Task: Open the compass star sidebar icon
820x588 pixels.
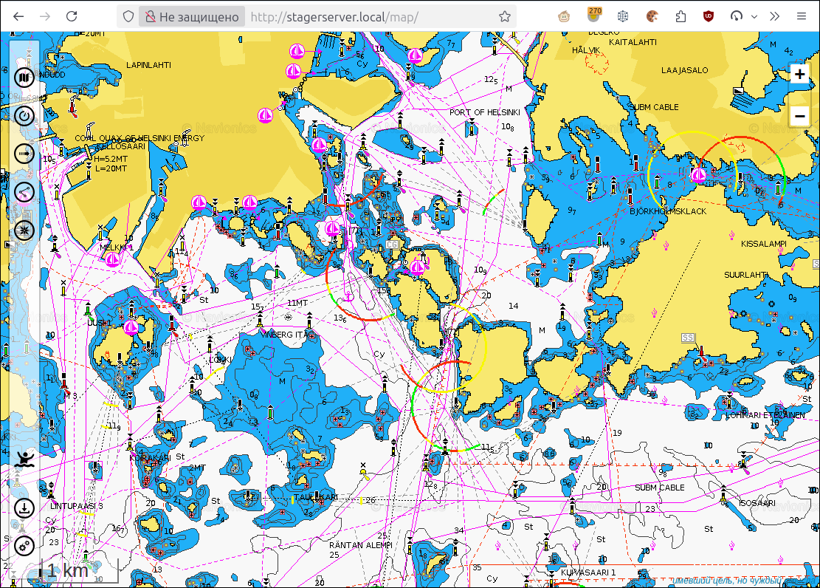Action: 24,230
